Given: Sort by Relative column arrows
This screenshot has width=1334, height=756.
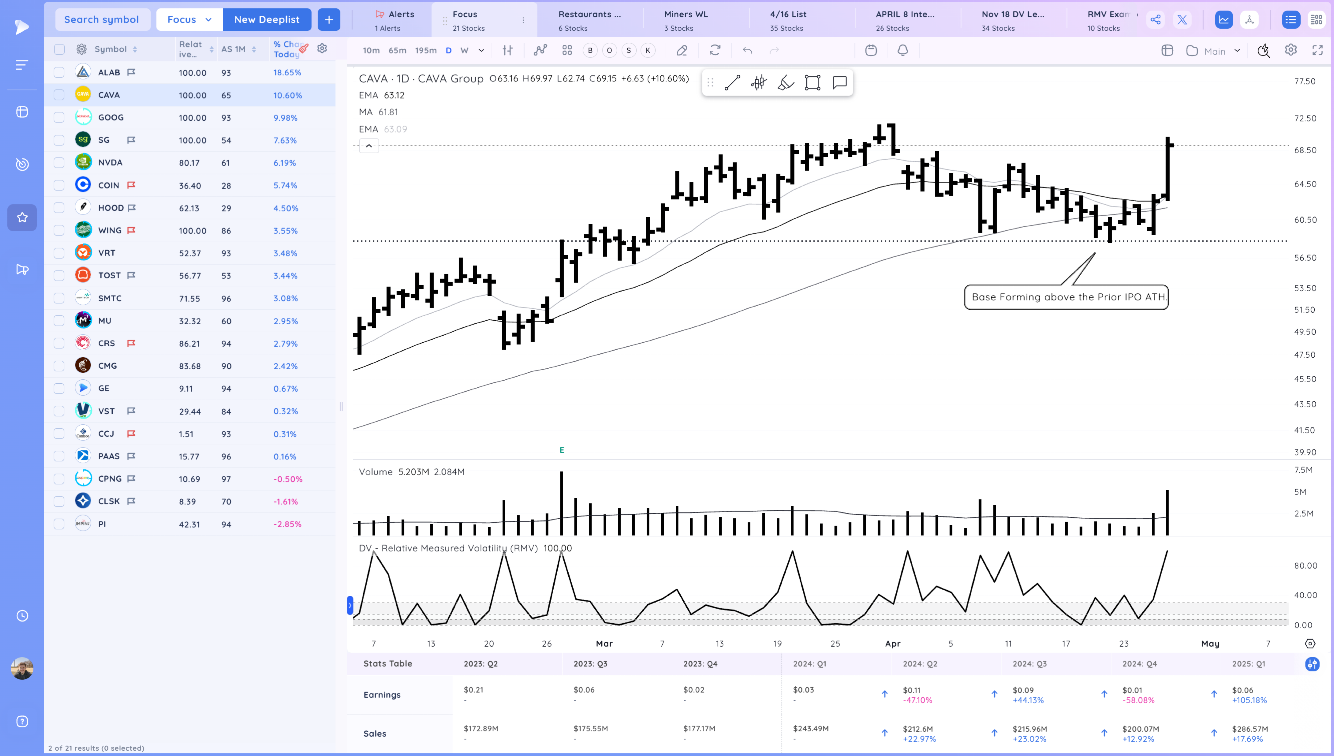Looking at the screenshot, I should tap(211, 49).
